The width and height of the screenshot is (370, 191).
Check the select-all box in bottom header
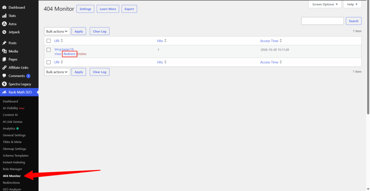pos(49,62)
